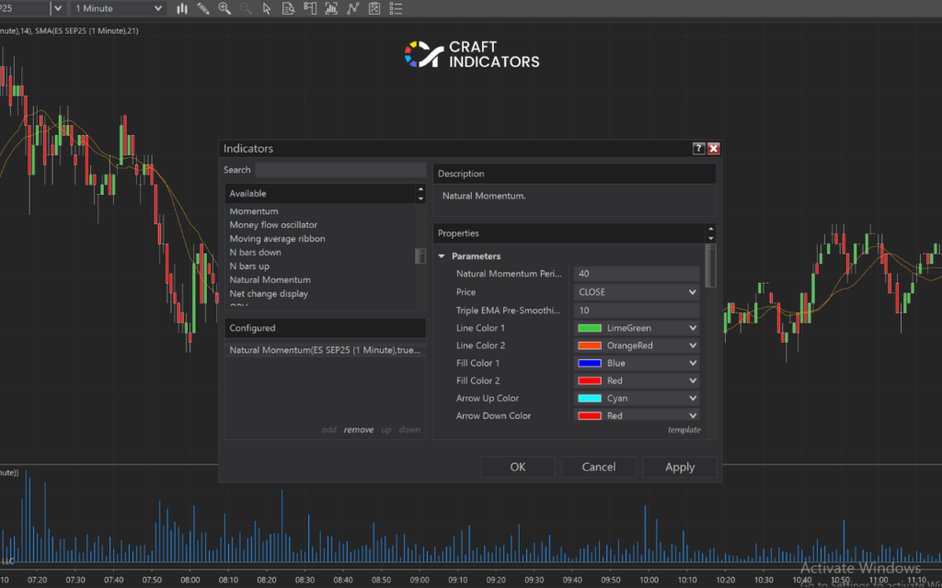The height and width of the screenshot is (588, 942).
Task: Click the Properties panel scrollbar thumb
Action: pyautogui.click(x=710, y=266)
